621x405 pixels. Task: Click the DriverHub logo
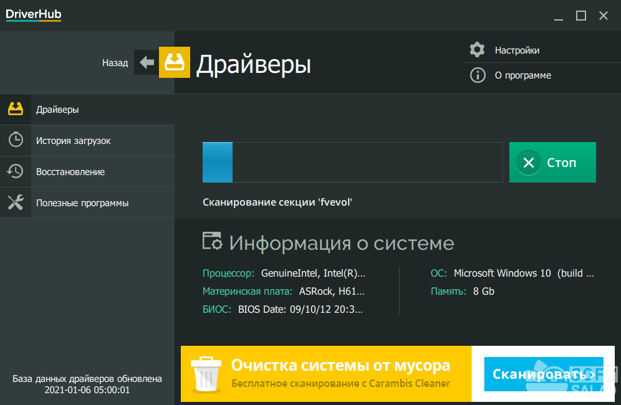click(x=34, y=15)
